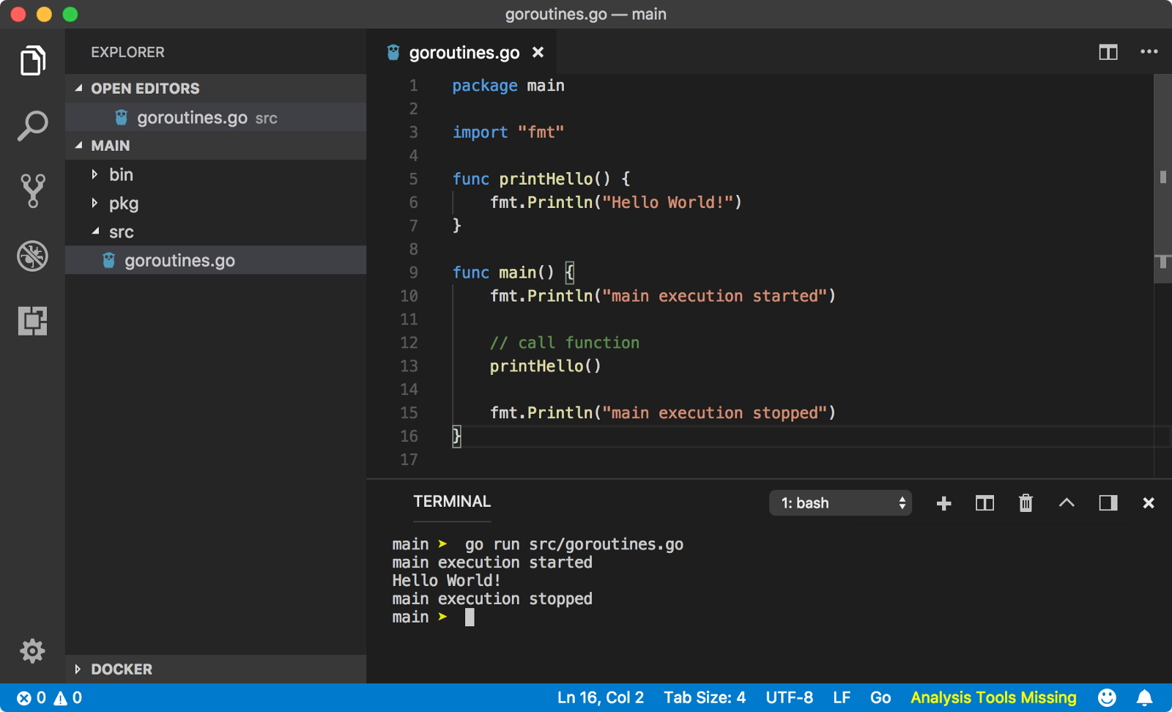
Task: Click the warnings count in status bar
Action: tap(68, 698)
